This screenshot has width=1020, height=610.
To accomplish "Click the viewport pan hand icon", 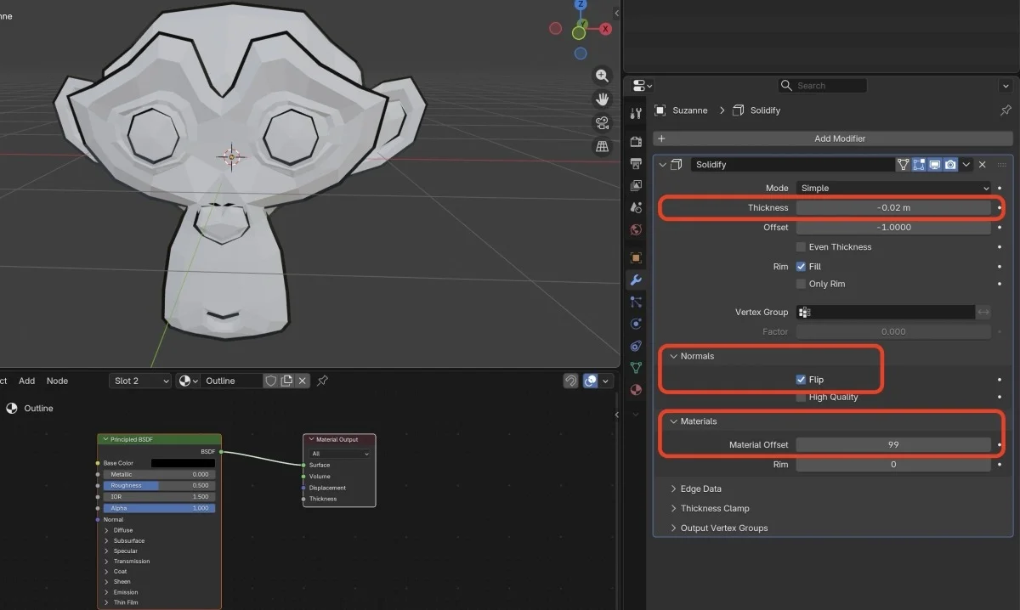I will pos(603,99).
